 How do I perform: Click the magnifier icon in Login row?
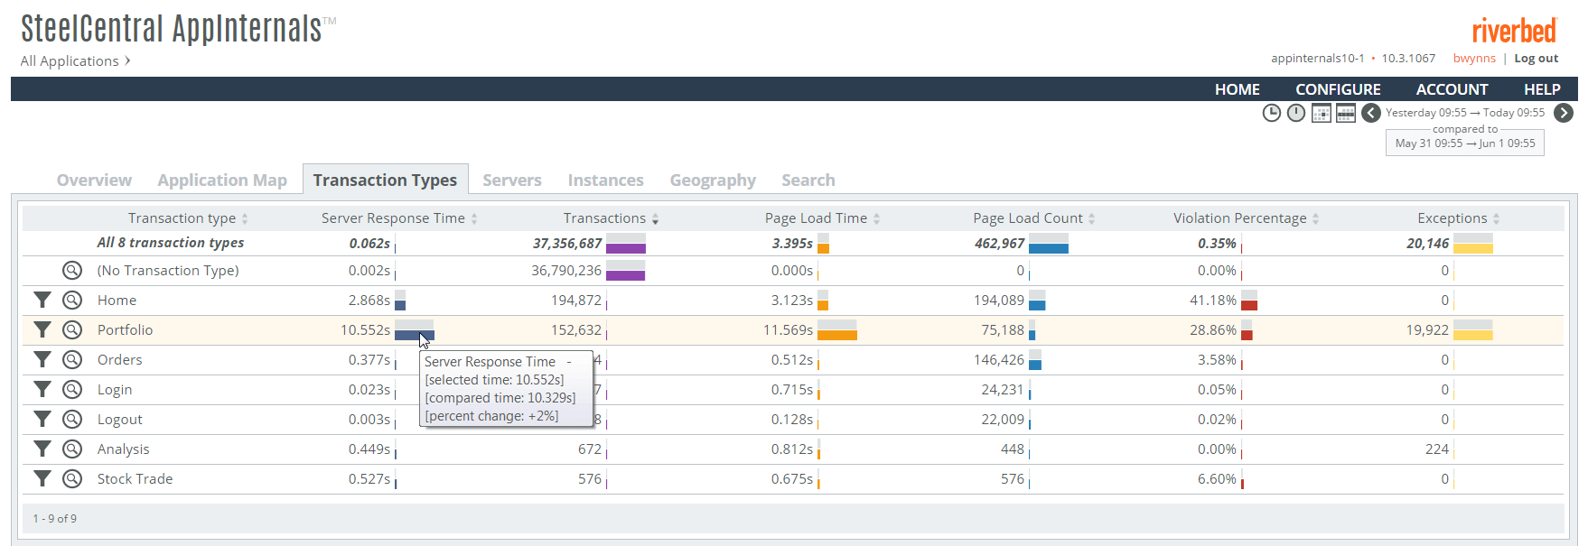72,389
